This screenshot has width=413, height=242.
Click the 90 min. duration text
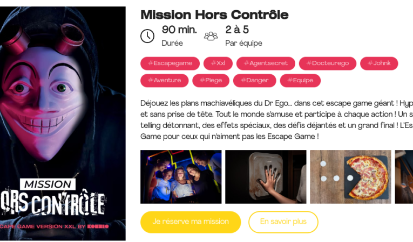[179, 30]
